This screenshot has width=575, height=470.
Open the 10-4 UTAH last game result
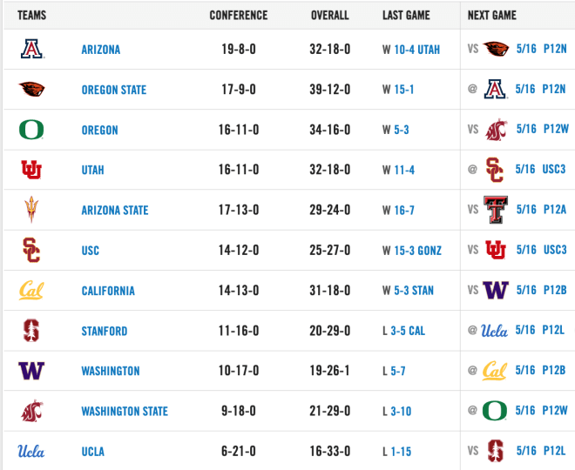tap(417, 50)
